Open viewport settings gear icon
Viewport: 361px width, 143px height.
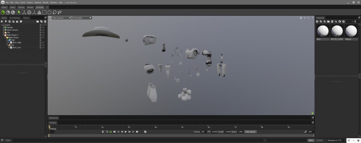301,18
